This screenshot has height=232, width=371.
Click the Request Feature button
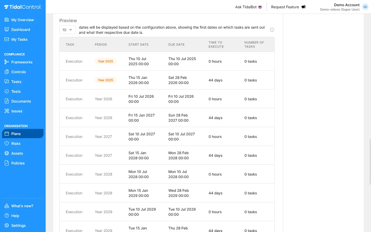(x=288, y=7)
